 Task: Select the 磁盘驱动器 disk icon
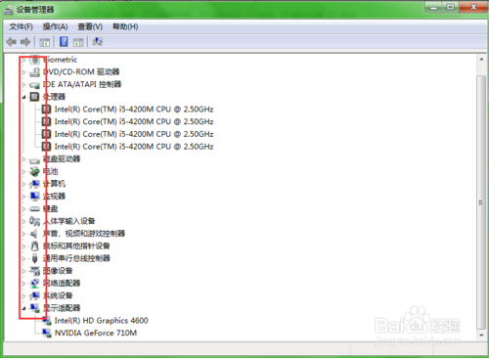34,160
